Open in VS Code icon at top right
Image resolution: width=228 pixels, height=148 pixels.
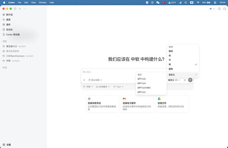[210, 9]
